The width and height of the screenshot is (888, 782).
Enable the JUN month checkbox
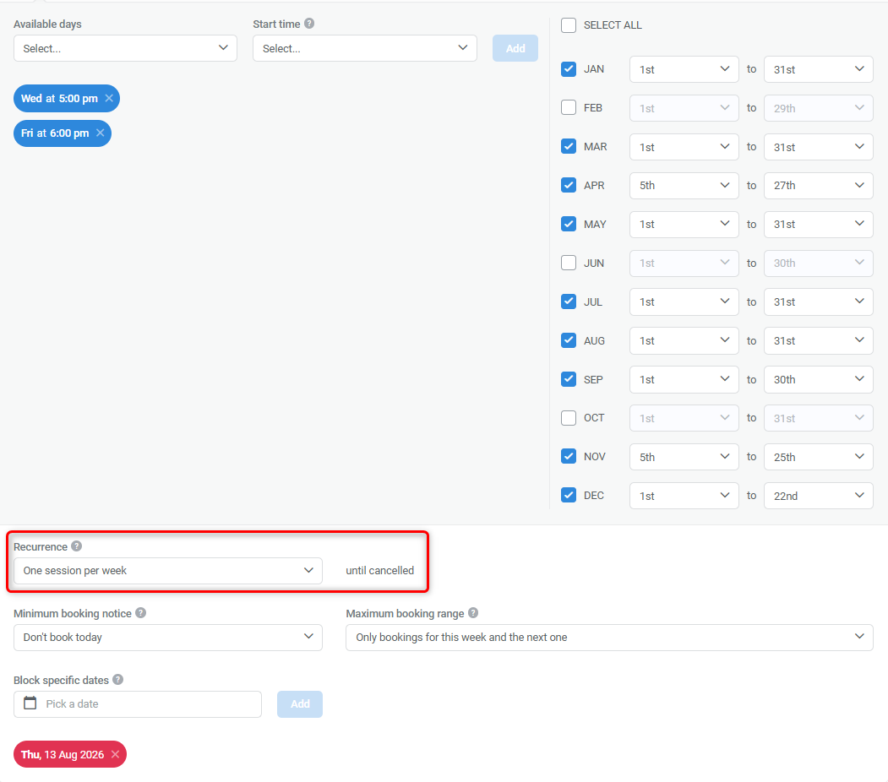tap(569, 263)
